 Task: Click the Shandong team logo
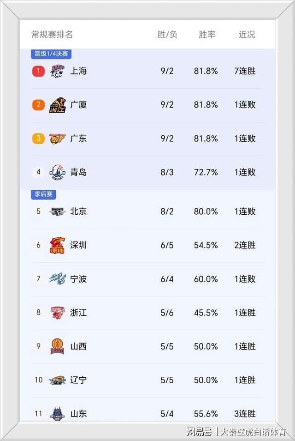tap(58, 413)
